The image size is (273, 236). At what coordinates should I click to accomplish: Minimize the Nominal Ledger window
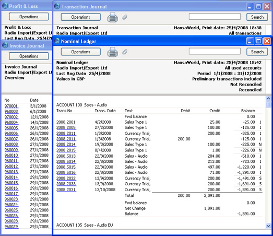click(250, 41)
